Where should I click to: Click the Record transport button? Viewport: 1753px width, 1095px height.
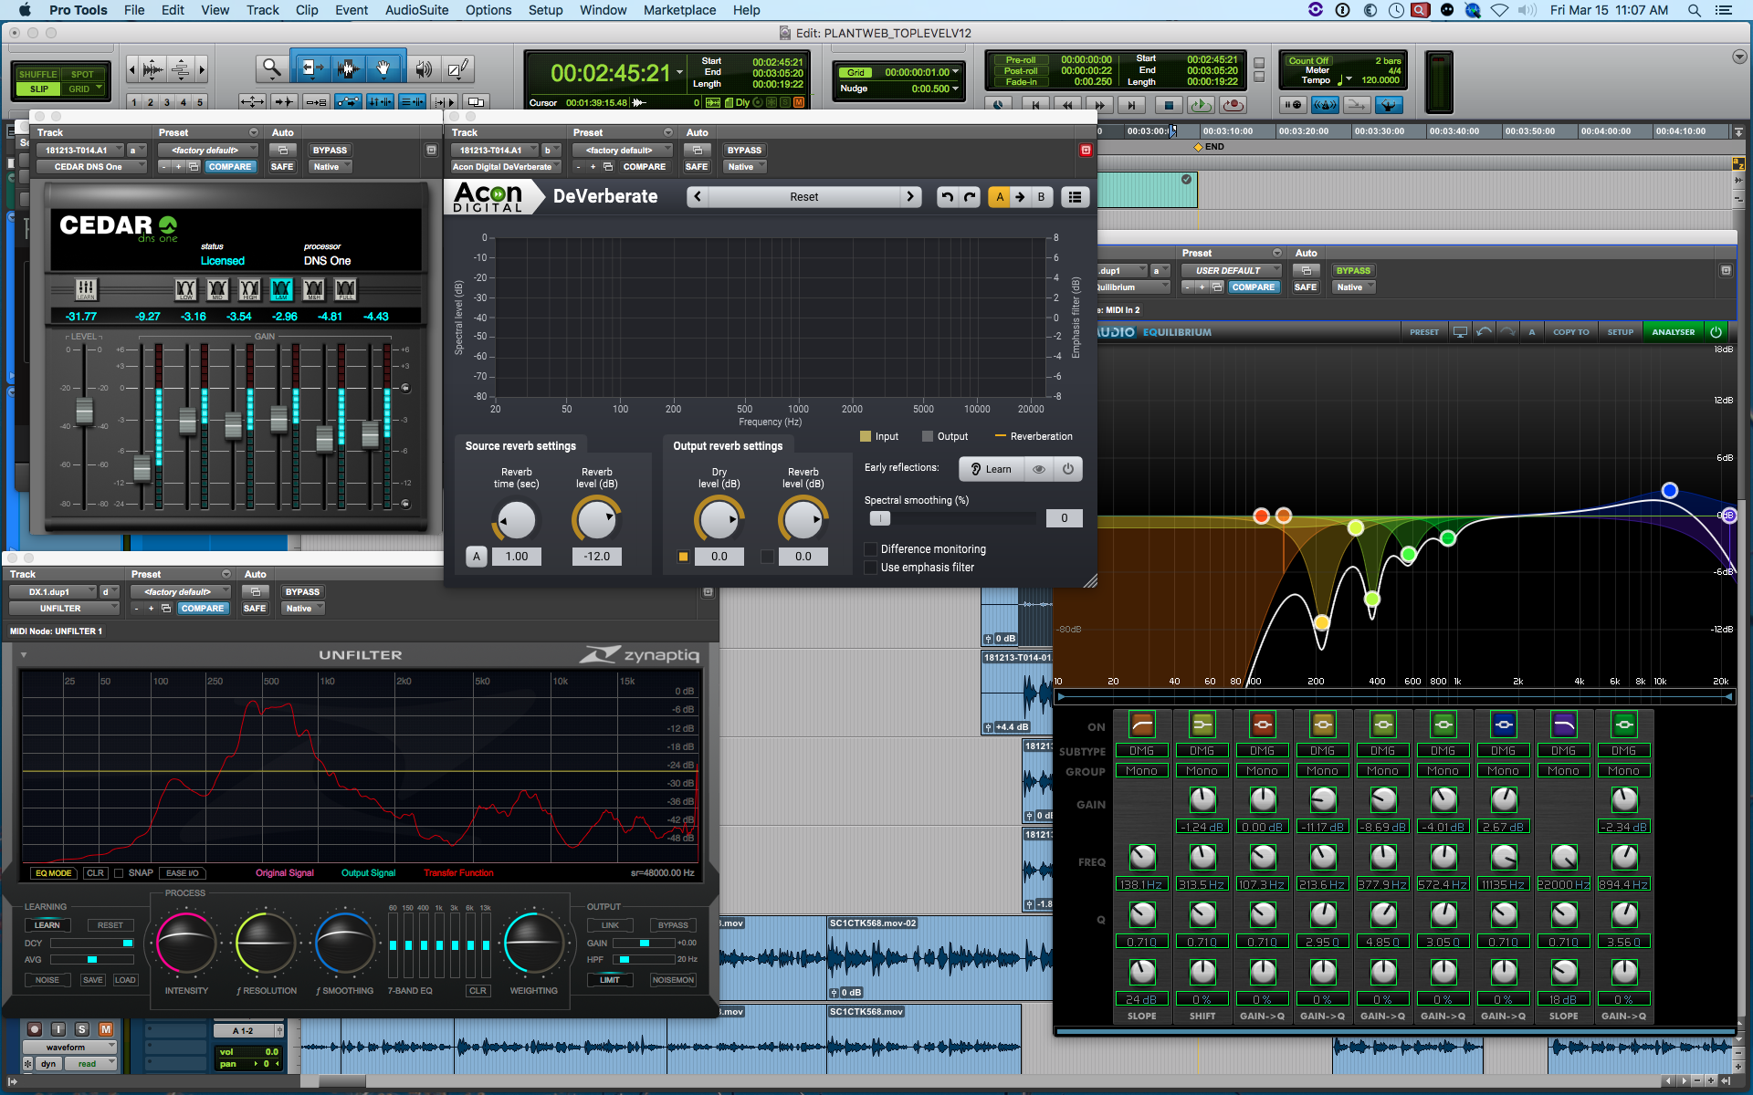tap(1233, 105)
